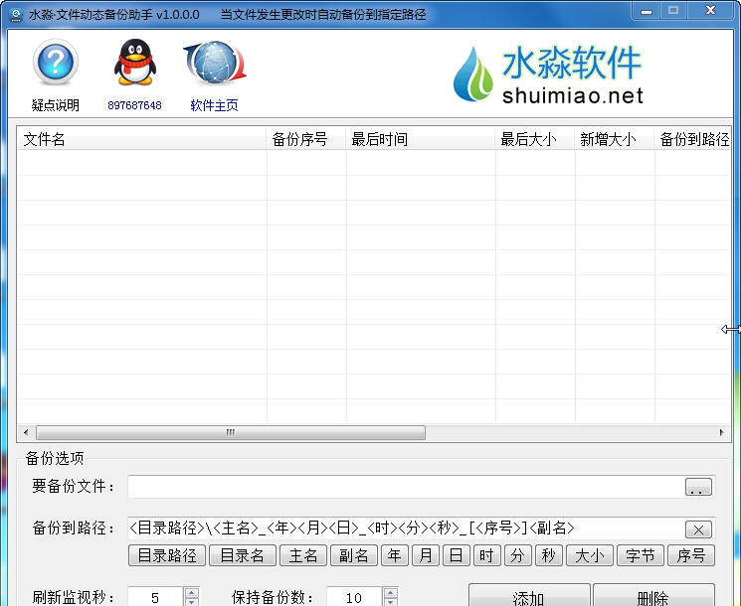Close the backup assistant window

click(710, 10)
